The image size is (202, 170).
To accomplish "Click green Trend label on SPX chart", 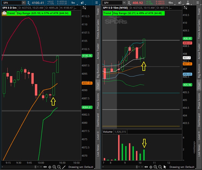I will (x=11, y=13).
